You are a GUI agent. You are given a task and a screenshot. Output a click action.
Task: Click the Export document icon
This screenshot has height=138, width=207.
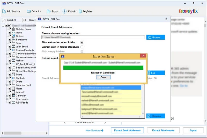click(49, 11)
